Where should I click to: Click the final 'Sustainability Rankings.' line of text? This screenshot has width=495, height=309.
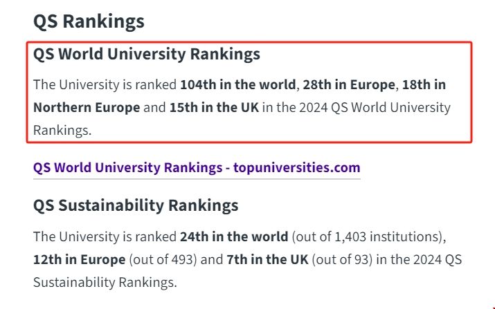(x=105, y=283)
